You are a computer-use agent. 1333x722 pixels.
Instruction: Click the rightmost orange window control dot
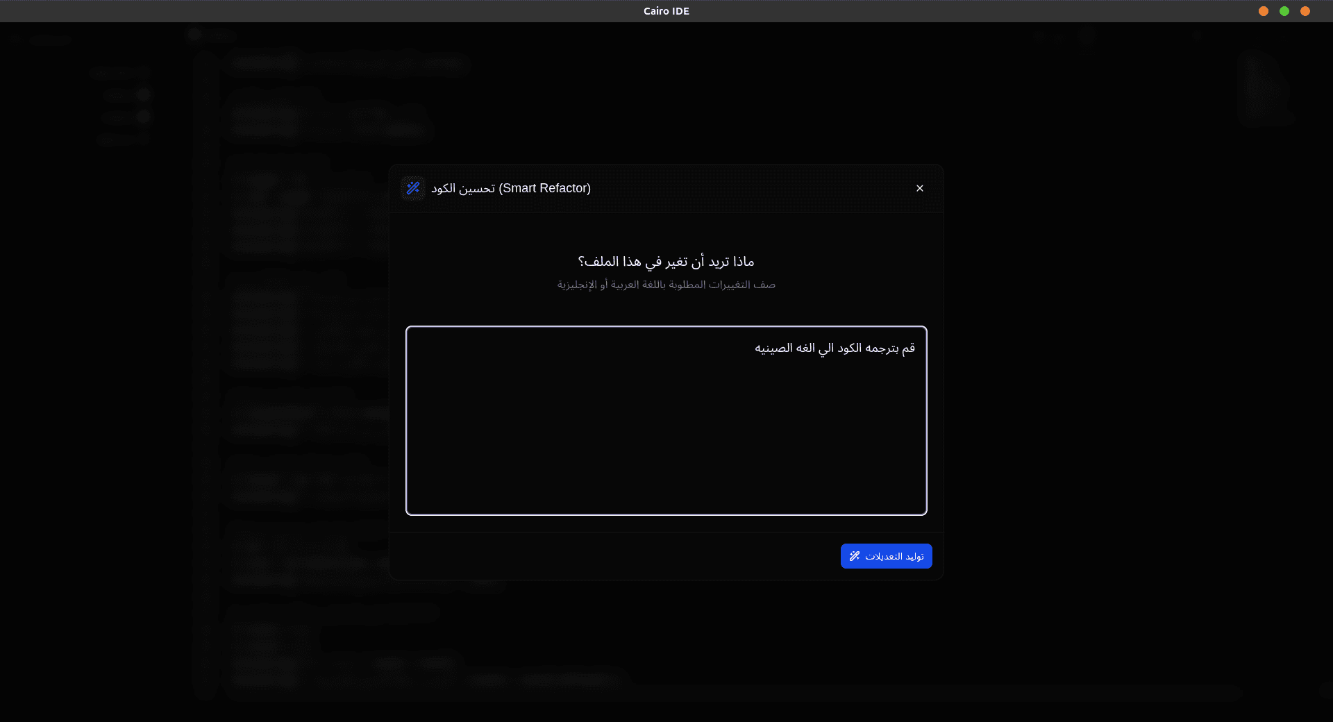1305,11
